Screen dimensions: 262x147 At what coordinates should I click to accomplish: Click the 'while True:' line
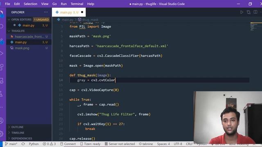point(80,100)
